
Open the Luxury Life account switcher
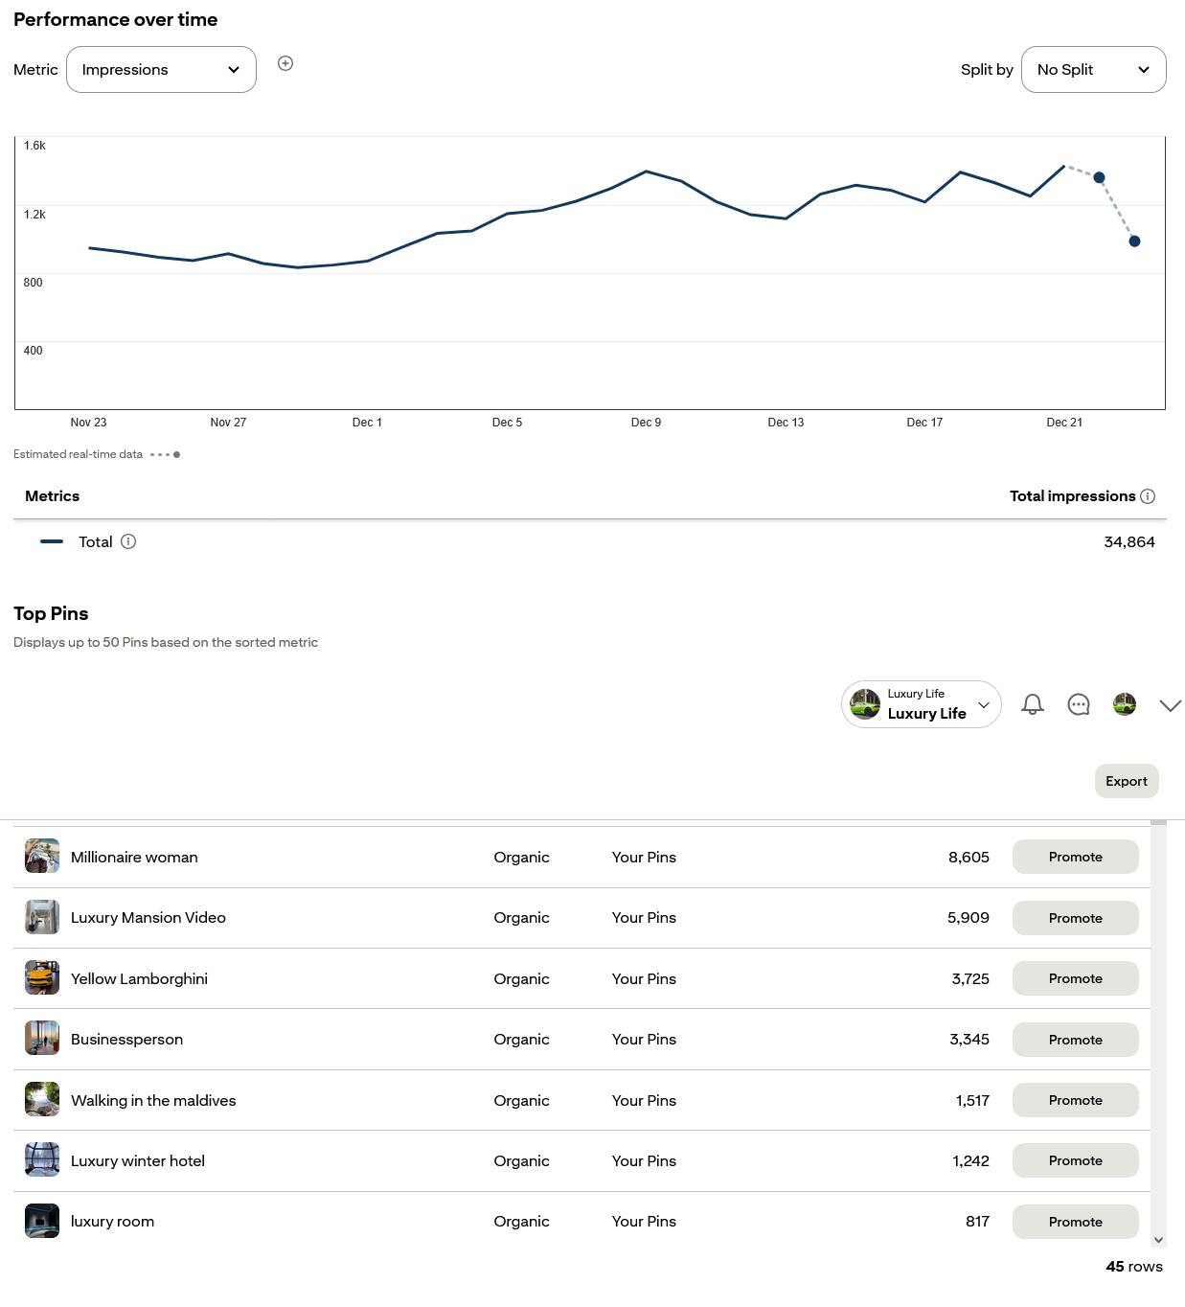click(921, 704)
